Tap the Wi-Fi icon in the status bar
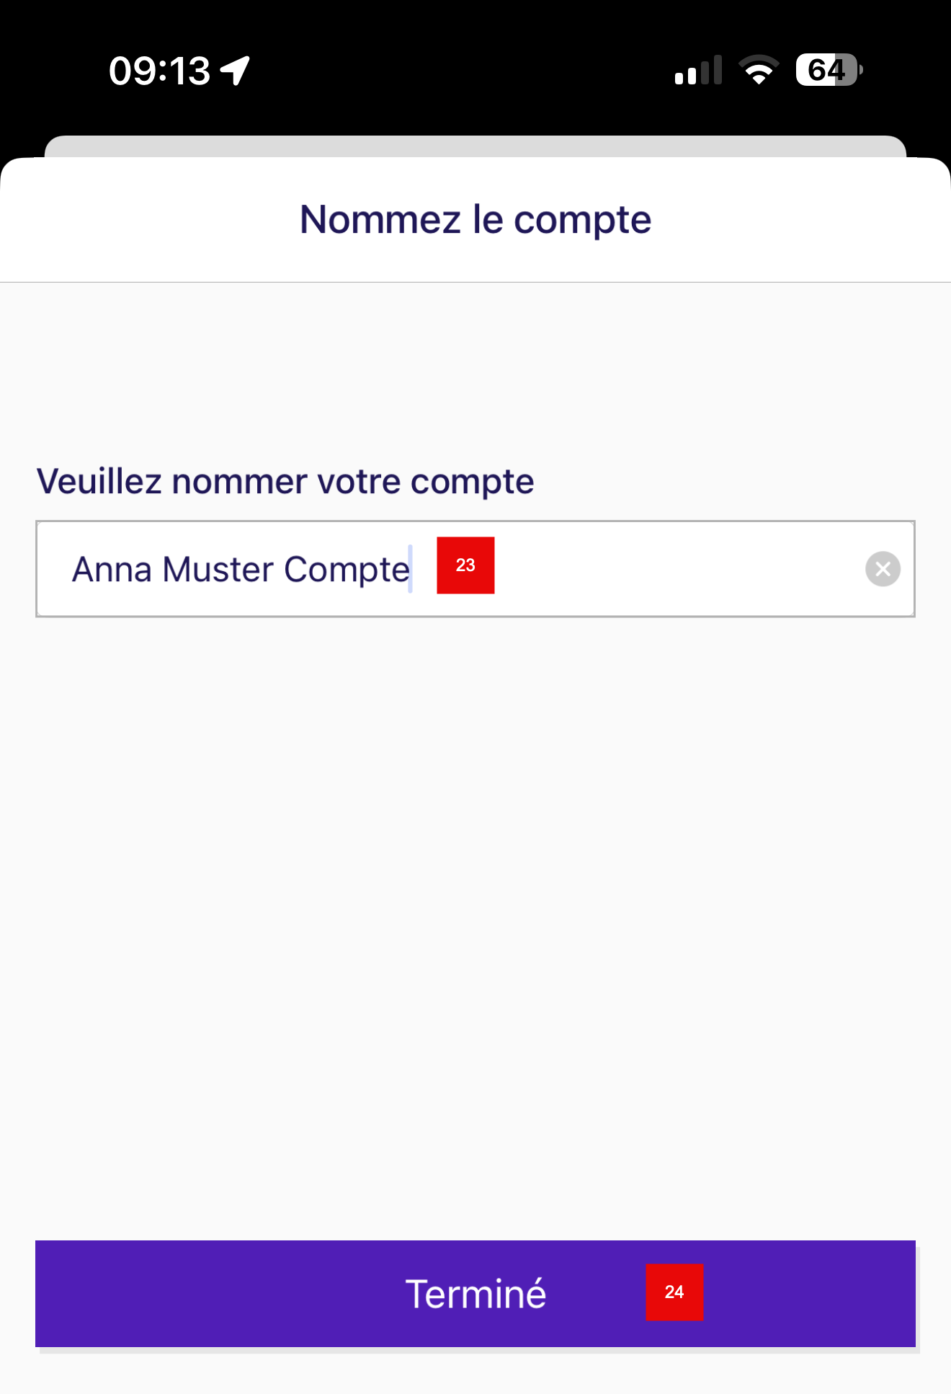 coord(759,70)
